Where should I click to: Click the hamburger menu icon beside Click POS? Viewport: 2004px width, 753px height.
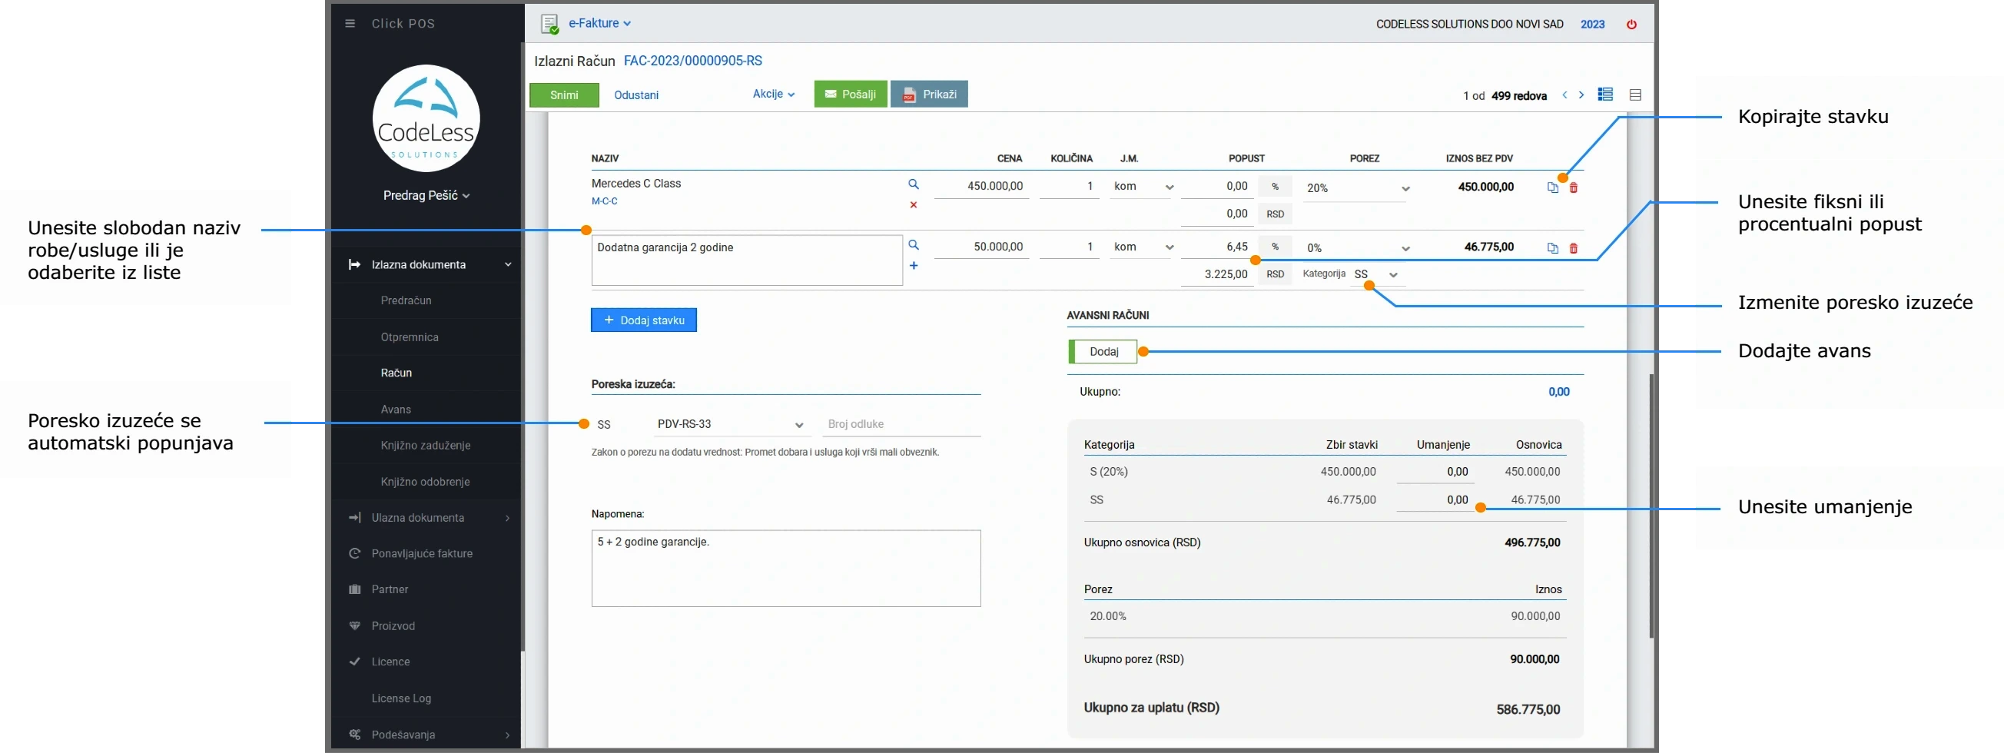[350, 23]
